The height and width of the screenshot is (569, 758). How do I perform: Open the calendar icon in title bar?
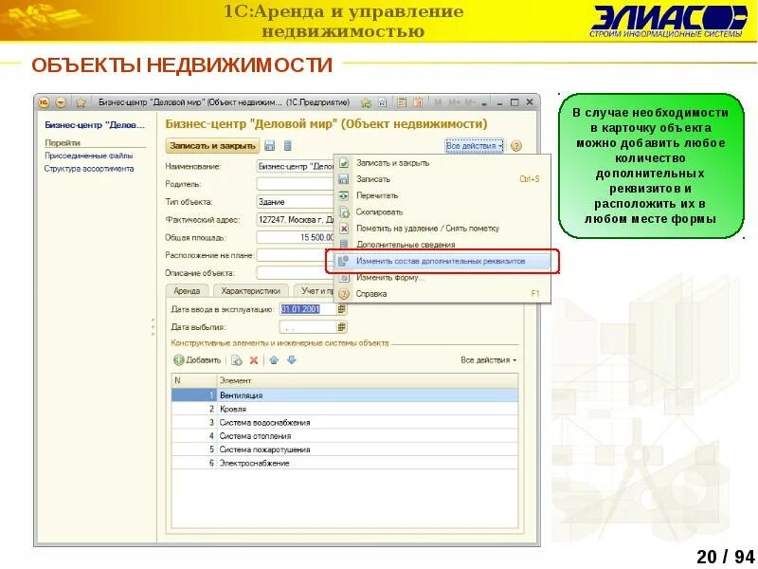pos(418,102)
